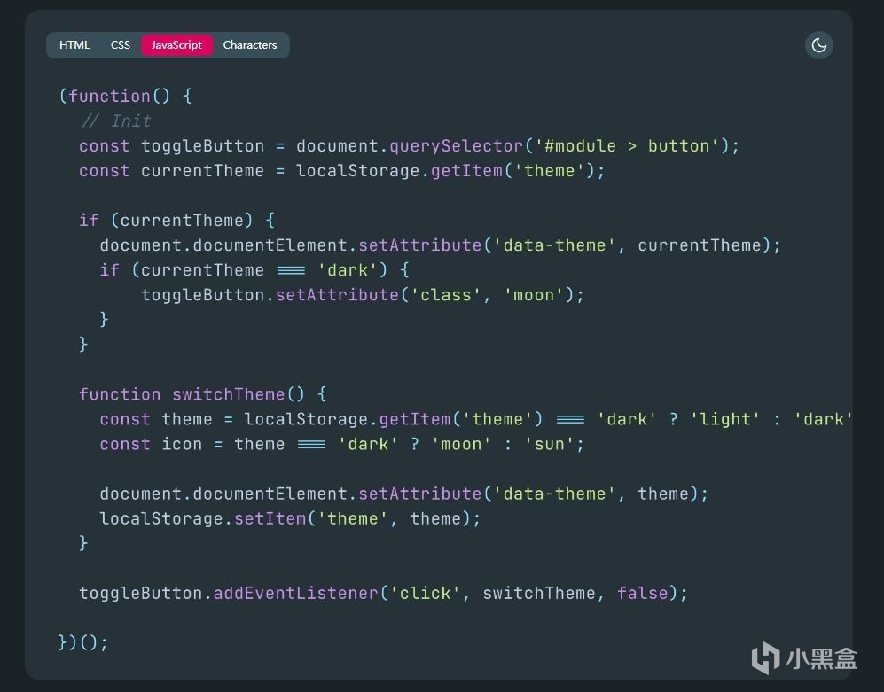Click the '#module > button' string

tap(626, 146)
